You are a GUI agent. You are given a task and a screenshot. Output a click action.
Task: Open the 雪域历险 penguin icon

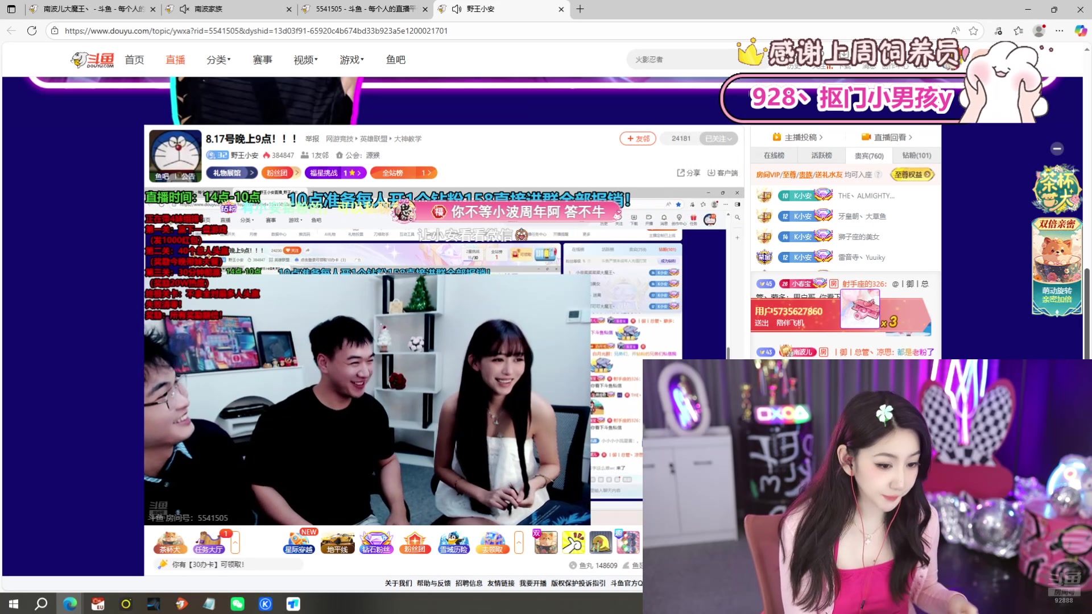[453, 542]
